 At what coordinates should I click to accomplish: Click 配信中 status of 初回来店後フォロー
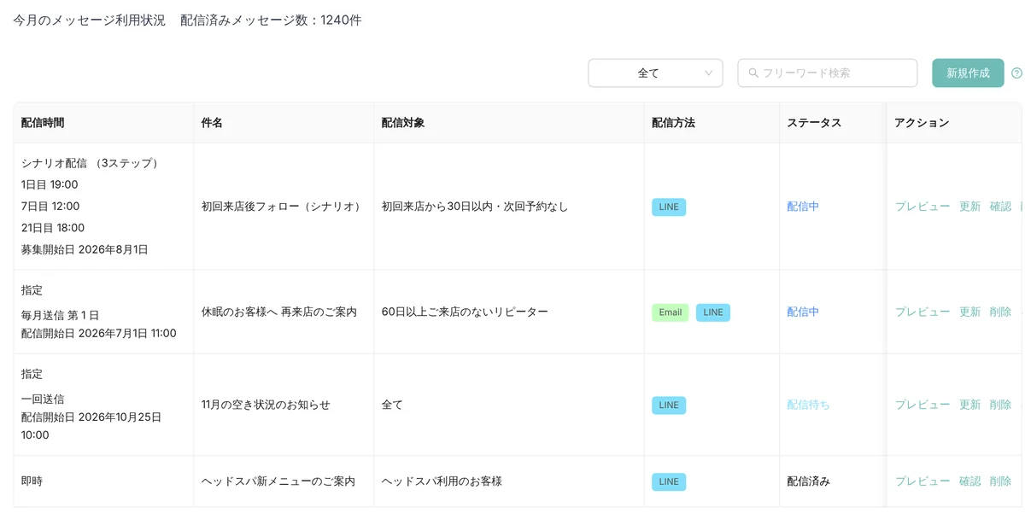803,207
